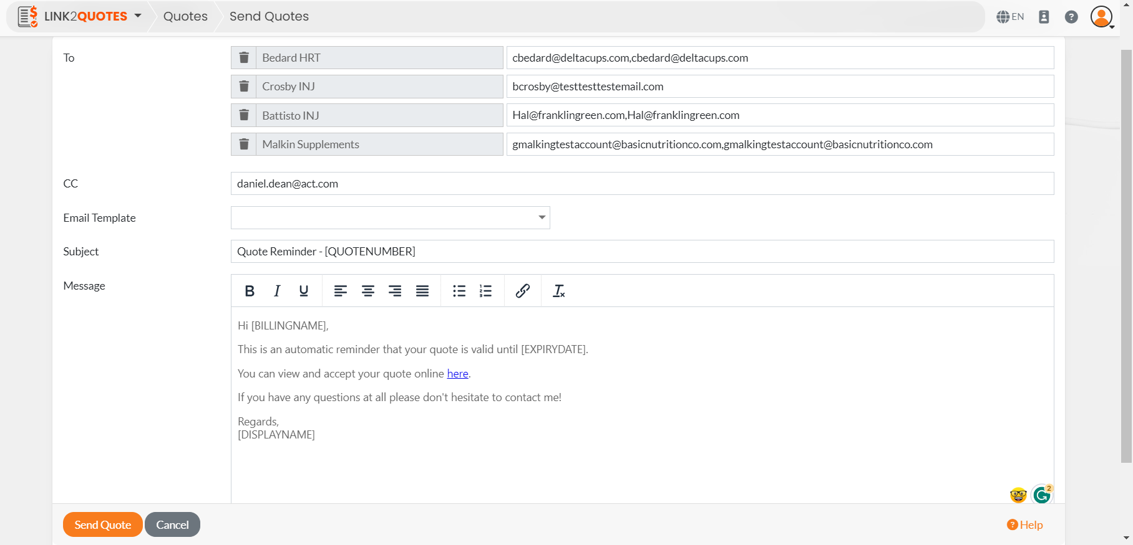This screenshot has width=1133, height=545.
Task: Clear text formatting in message
Action: 559,291
